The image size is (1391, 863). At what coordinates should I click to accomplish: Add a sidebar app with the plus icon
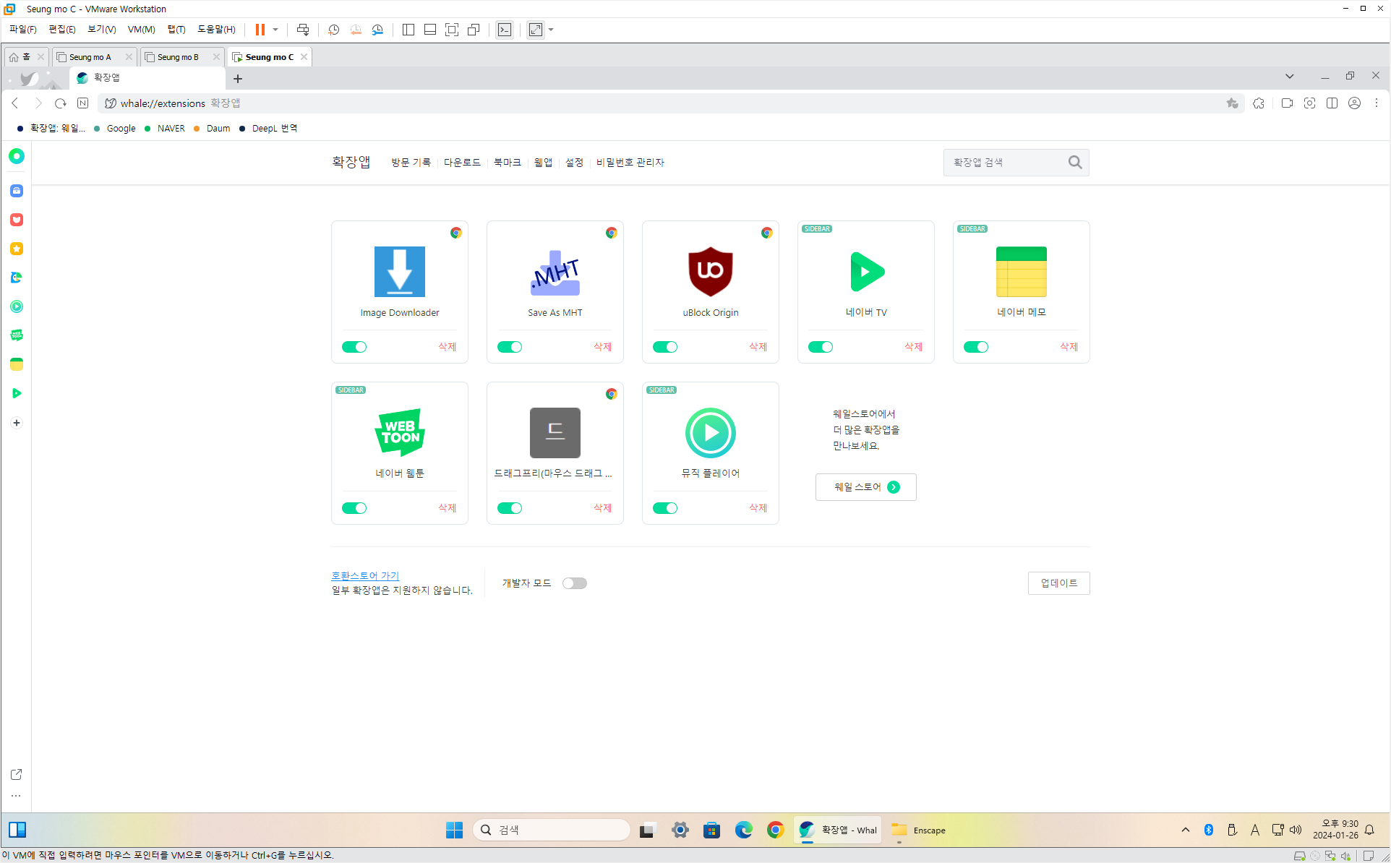tap(17, 423)
